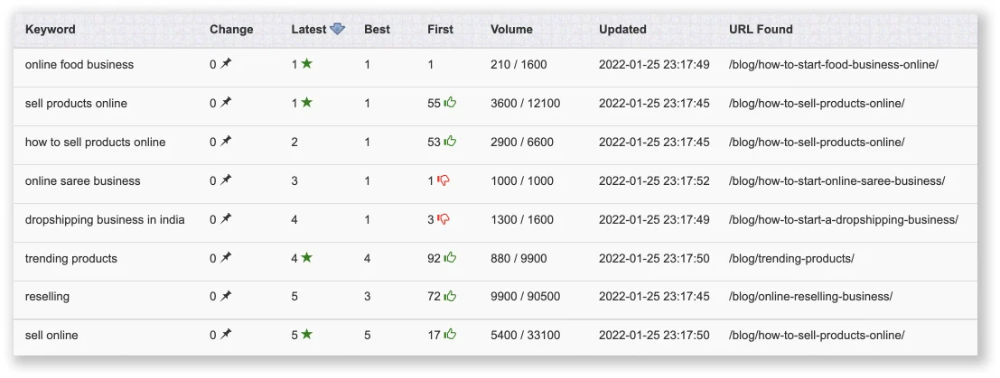Click the green star in sell online row
1000x378 pixels.
(x=307, y=335)
